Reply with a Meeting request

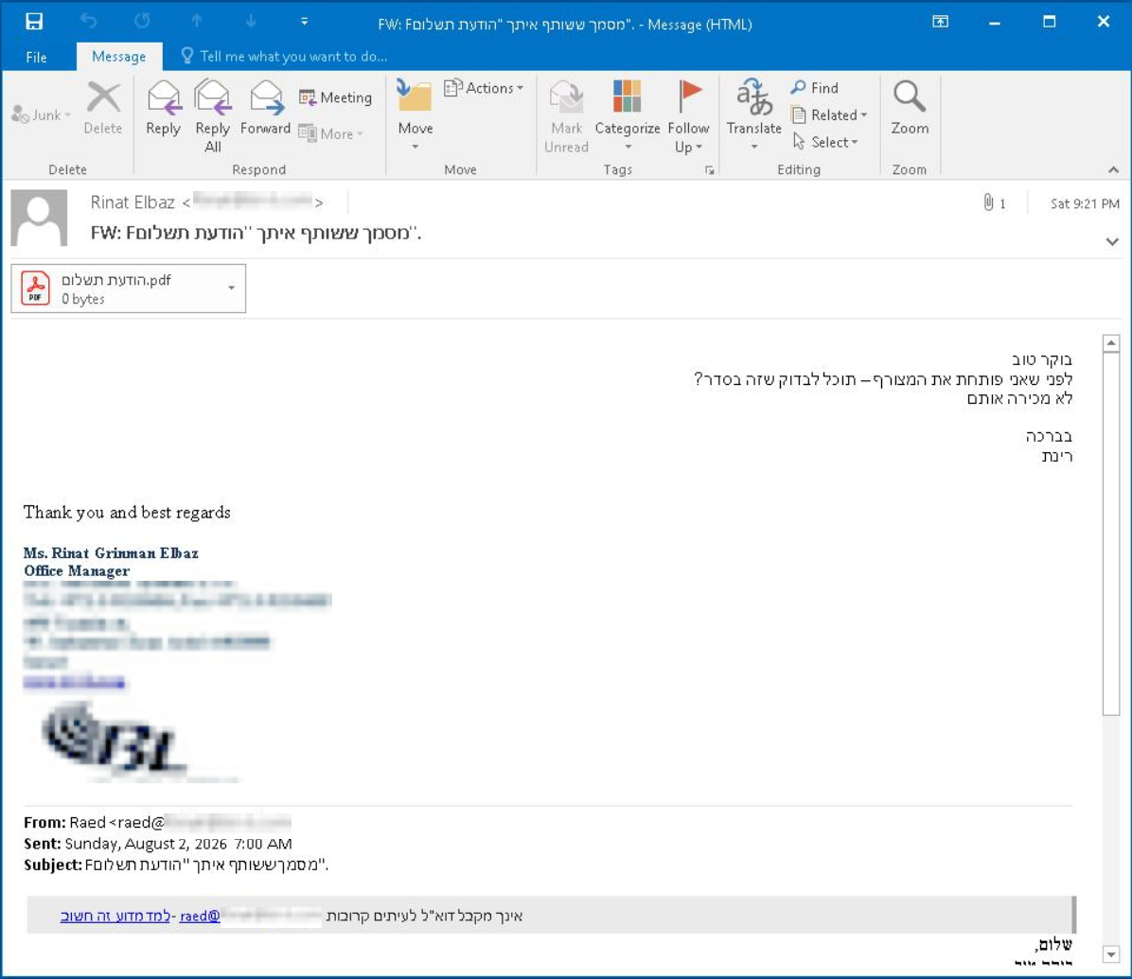(x=336, y=97)
